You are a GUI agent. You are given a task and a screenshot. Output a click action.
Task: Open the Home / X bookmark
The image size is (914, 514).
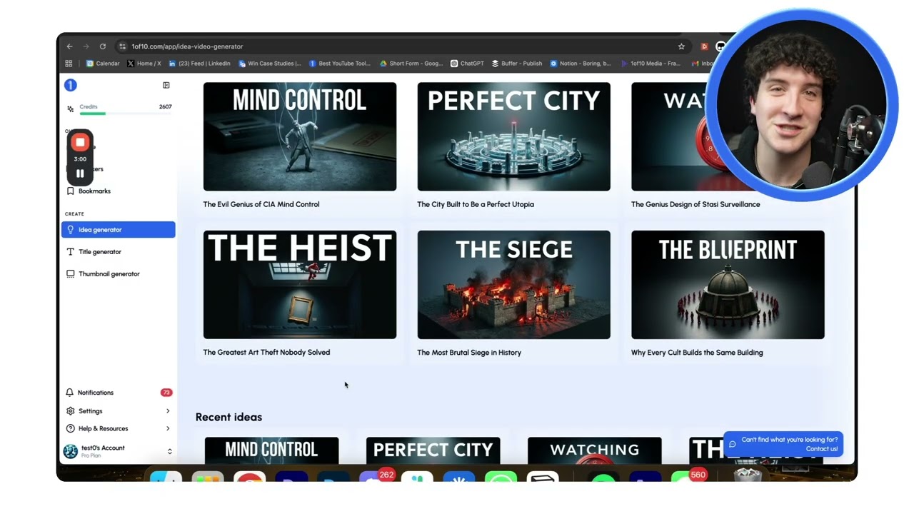tap(144, 64)
